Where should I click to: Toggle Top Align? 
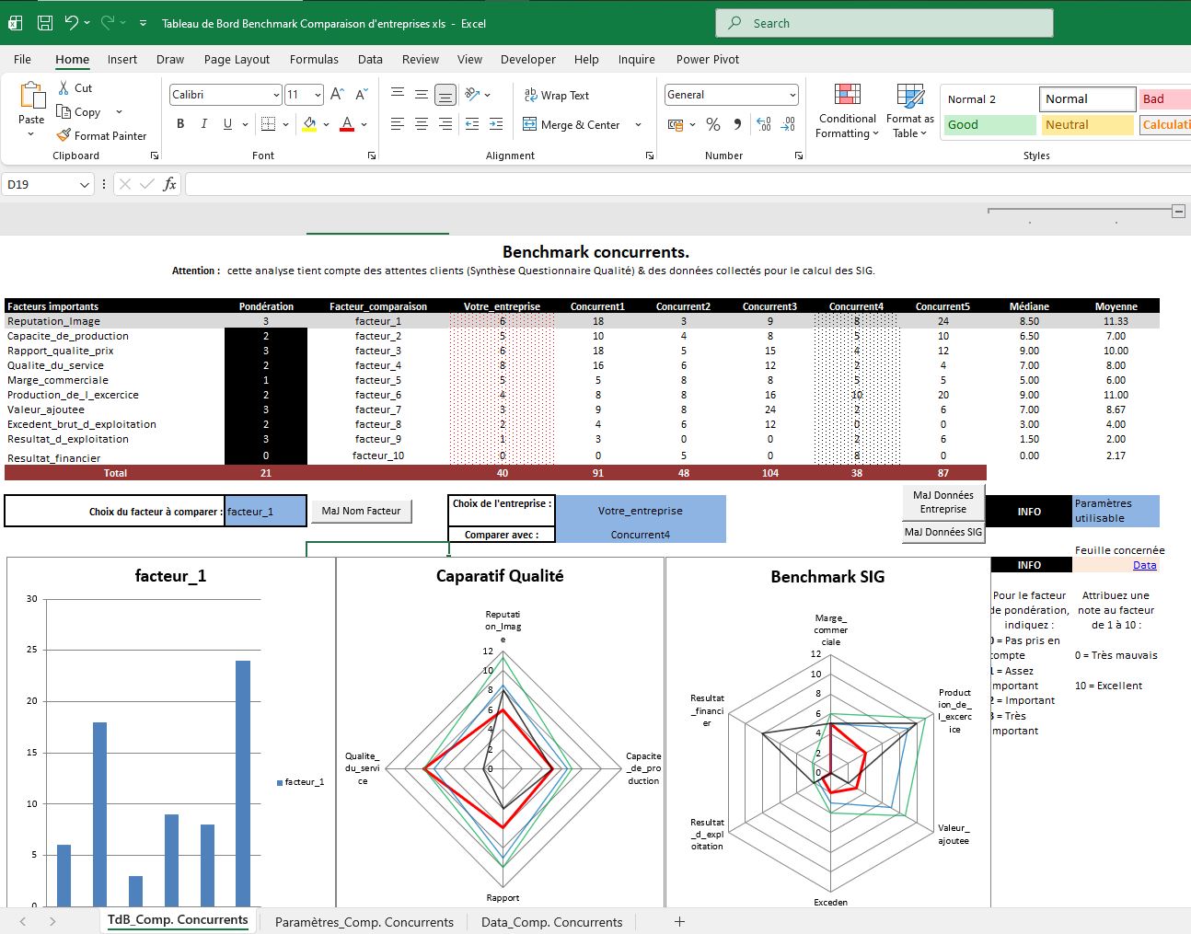click(398, 94)
